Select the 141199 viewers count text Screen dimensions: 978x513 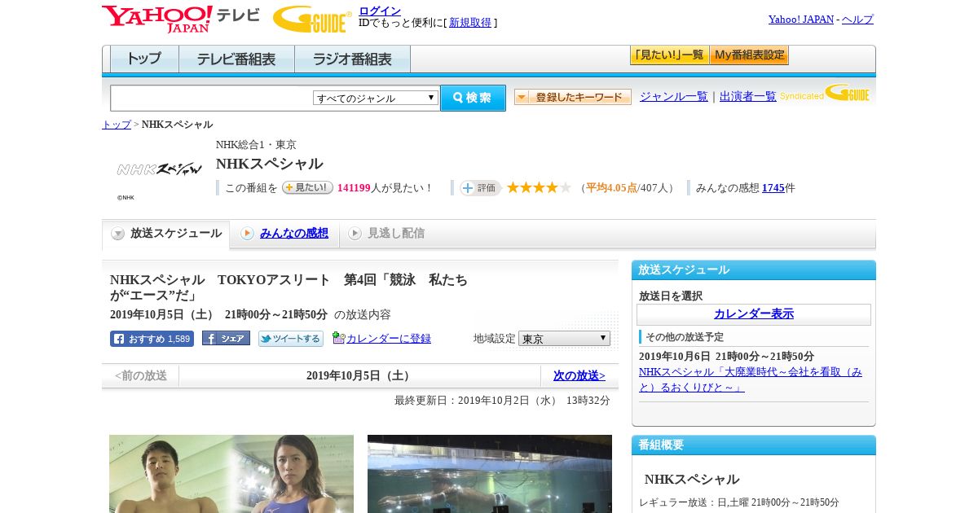354,187
